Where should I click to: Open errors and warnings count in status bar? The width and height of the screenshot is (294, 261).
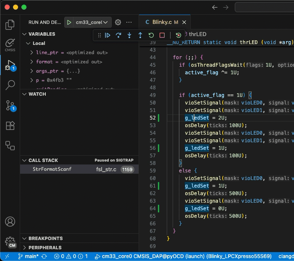pos(71,256)
